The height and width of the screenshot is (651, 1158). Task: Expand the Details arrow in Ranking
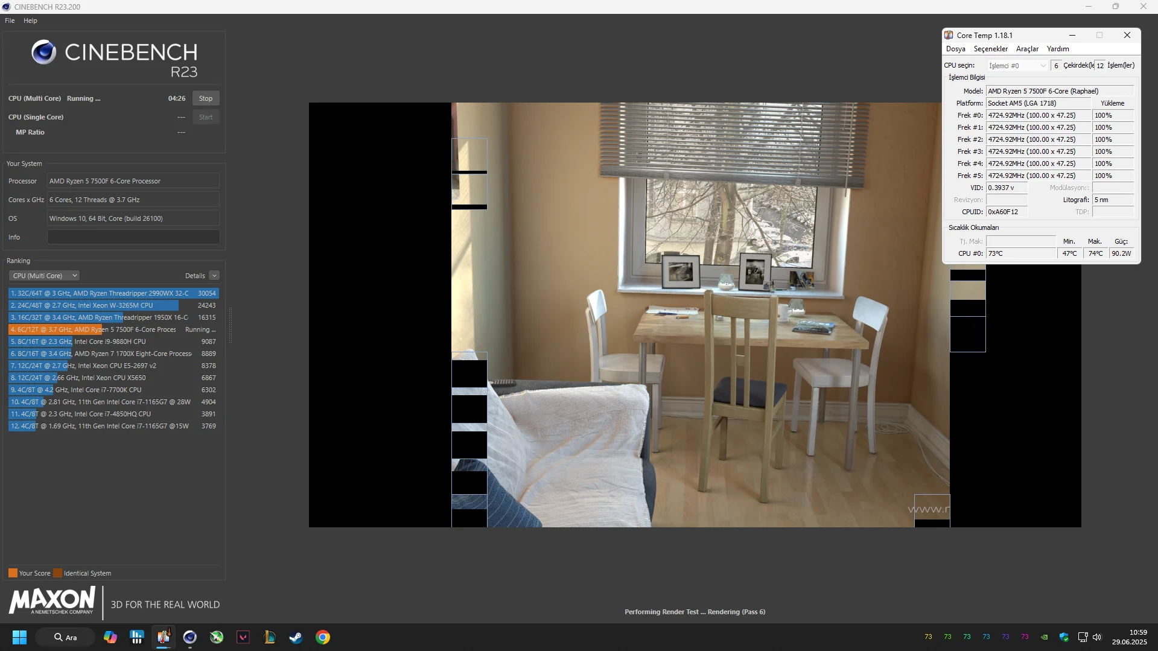pyautogui.click(x=214, y=276)
